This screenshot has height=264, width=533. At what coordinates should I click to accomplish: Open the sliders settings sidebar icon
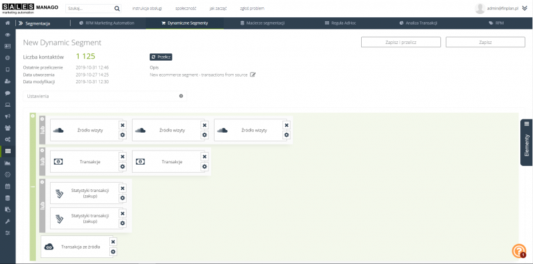coord(7,233)
